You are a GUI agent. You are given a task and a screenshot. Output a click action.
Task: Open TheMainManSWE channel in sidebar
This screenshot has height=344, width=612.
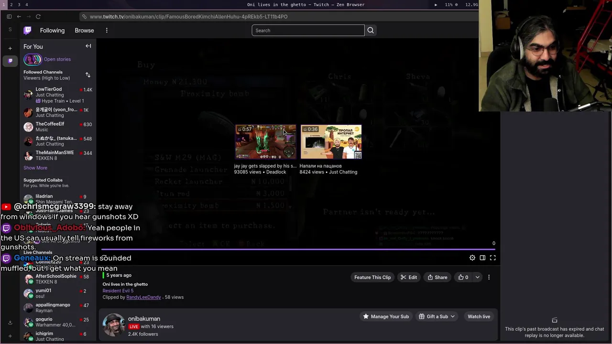tap(58, 155)
